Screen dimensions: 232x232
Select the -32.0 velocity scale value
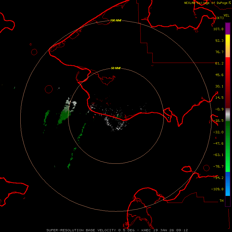point(218,132)
